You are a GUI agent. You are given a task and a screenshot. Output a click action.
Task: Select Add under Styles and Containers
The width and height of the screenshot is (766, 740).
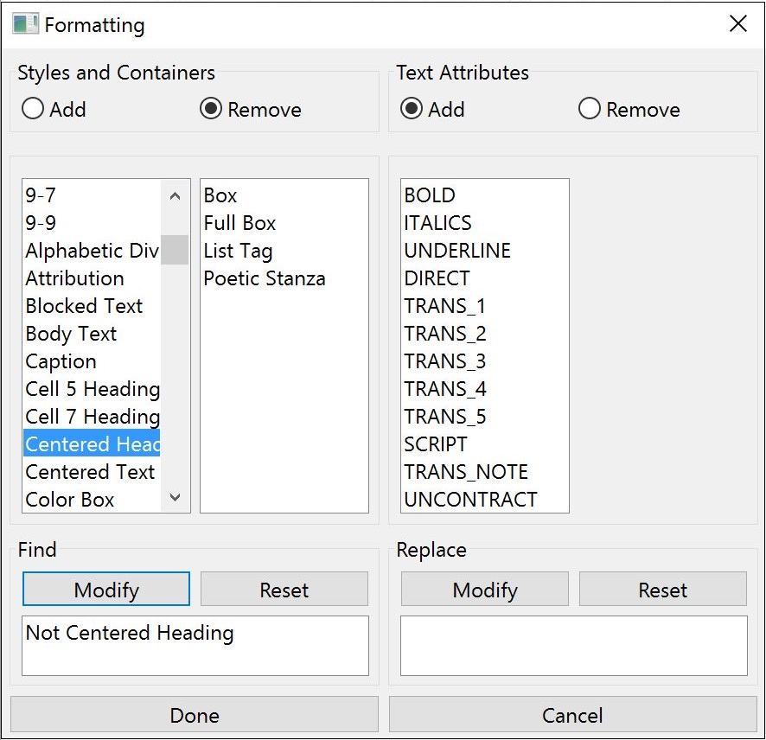pos(33,110)
